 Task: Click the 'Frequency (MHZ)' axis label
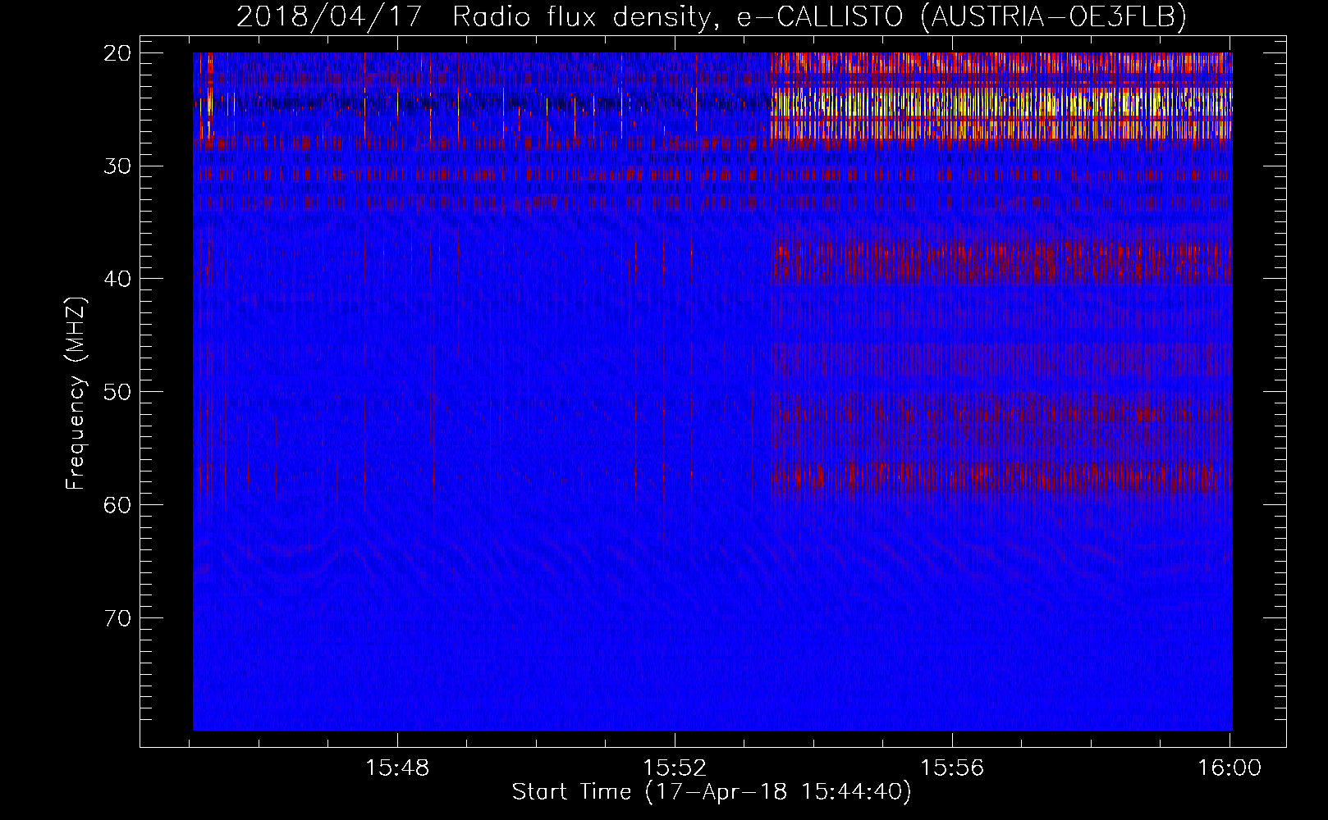[76, 394]
